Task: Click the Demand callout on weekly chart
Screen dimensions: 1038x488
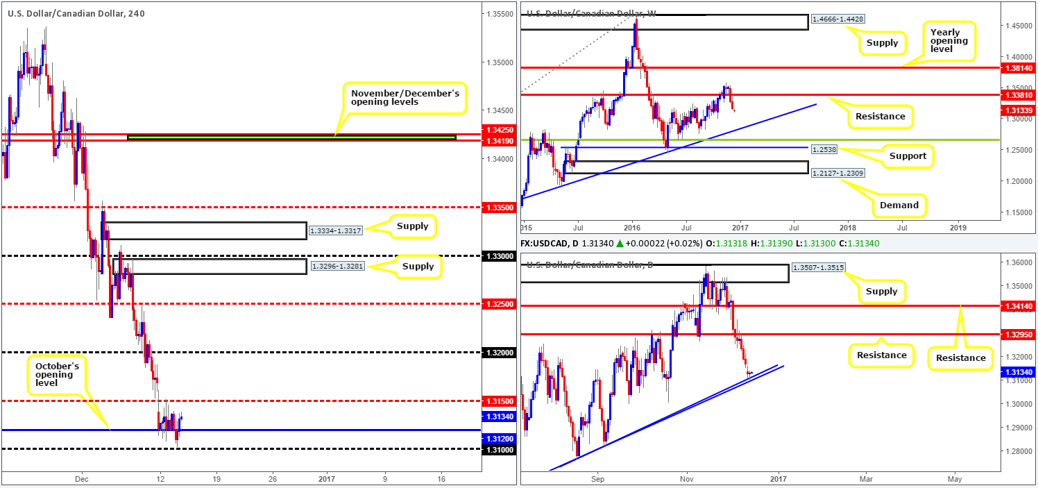Action: point(899,205)
